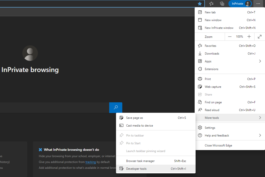Image resolution: width=265 pixels, height=177 pixels.
Task: Click the Apps grid icon
Action: (x=200, y=61)
